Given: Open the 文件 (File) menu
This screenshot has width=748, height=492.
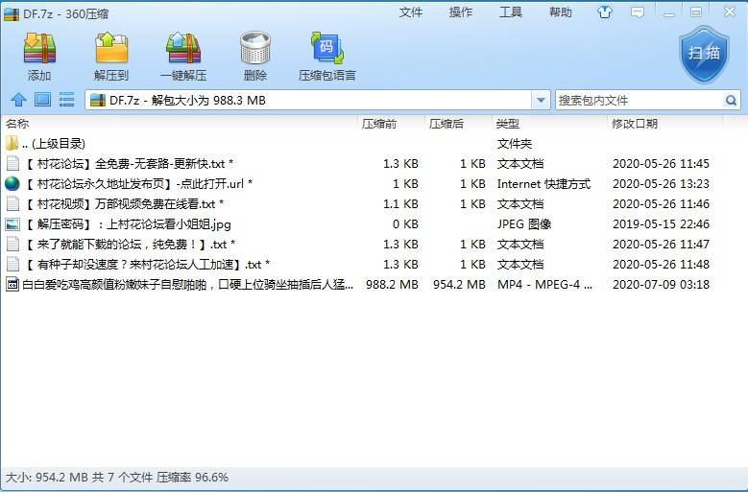Looking at the screenshot, I should [x=411, y=12].
